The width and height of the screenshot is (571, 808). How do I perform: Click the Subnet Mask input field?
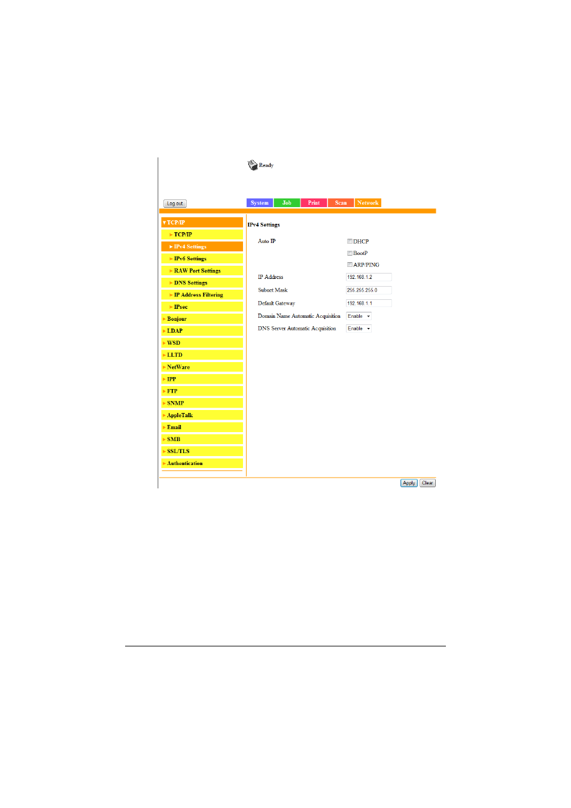369,290
